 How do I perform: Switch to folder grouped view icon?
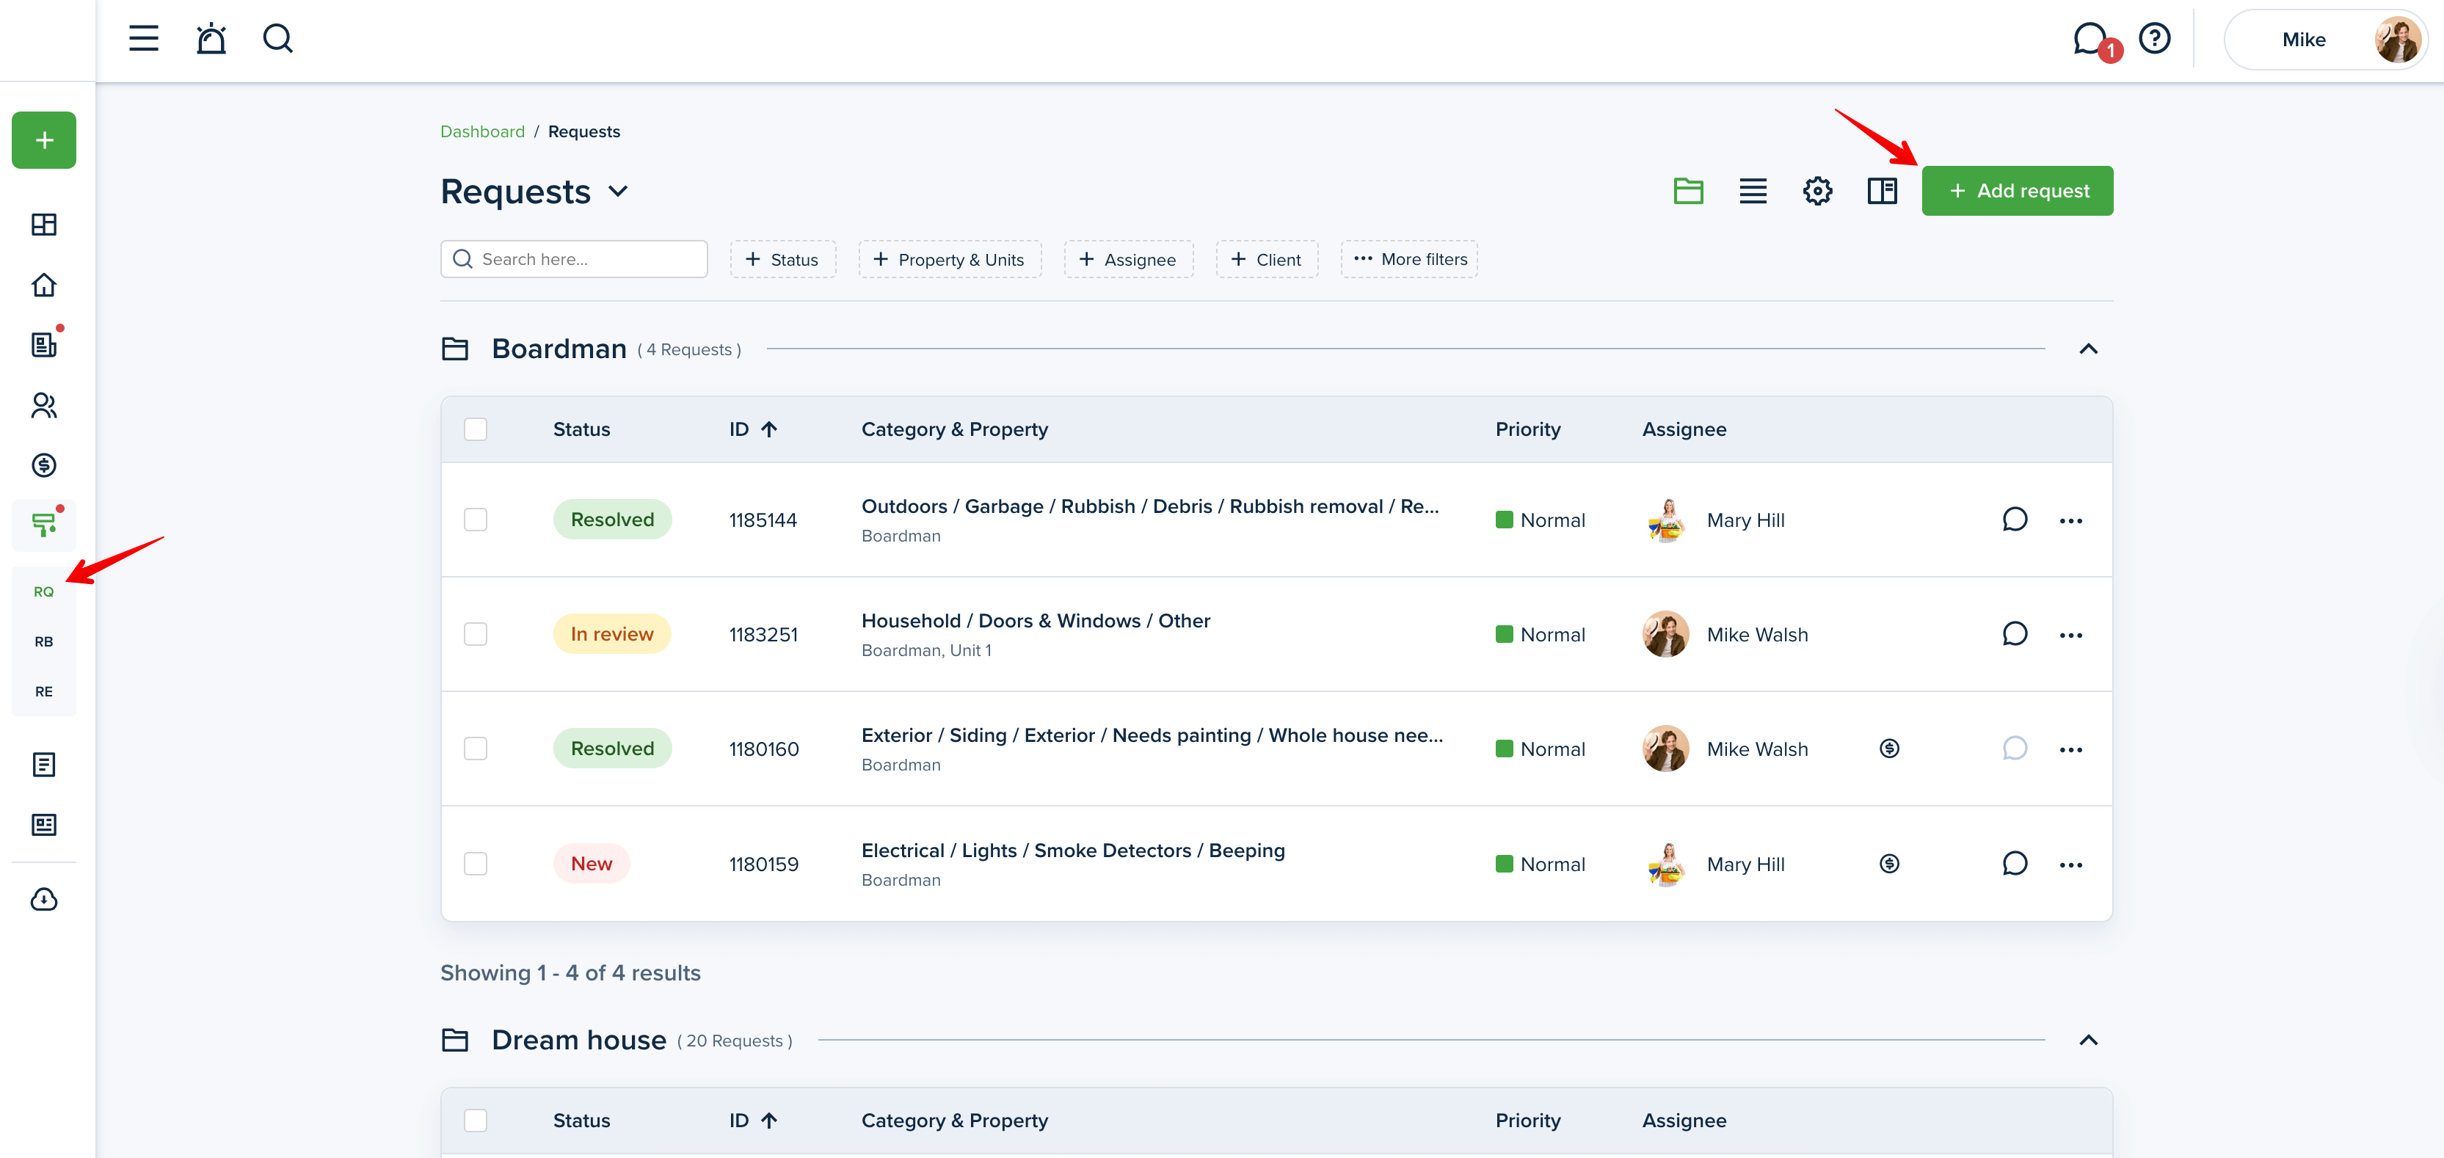[x=1688, y=191]
